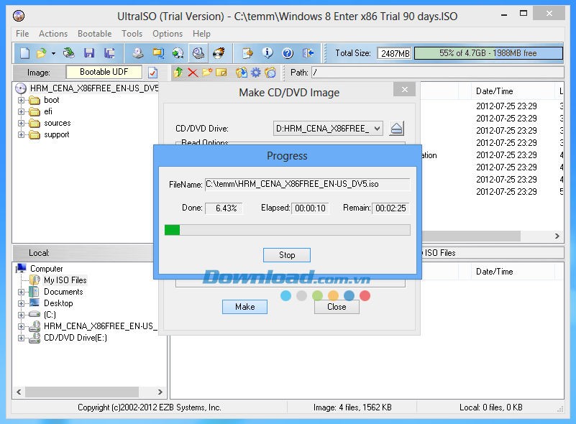Open Help via the question mark icon
The width and height of the screenshot is (576, 424).
pos(288,53)
